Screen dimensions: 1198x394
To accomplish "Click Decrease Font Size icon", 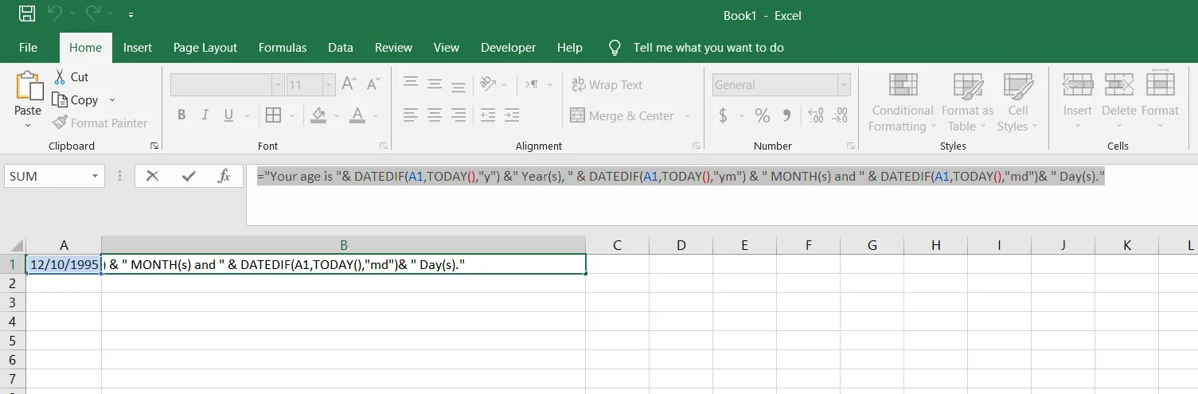I will click(373, 84).
